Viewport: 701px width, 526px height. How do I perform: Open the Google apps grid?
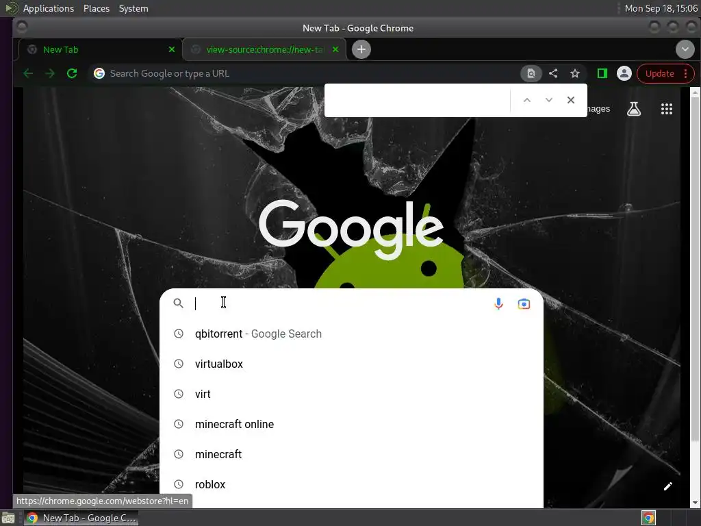click(x=667, y=109)
